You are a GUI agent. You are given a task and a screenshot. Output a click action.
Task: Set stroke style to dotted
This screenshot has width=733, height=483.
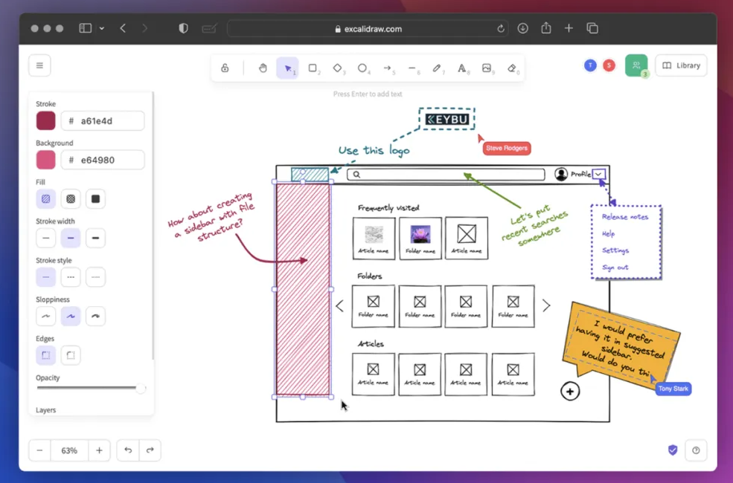(95, 277)
